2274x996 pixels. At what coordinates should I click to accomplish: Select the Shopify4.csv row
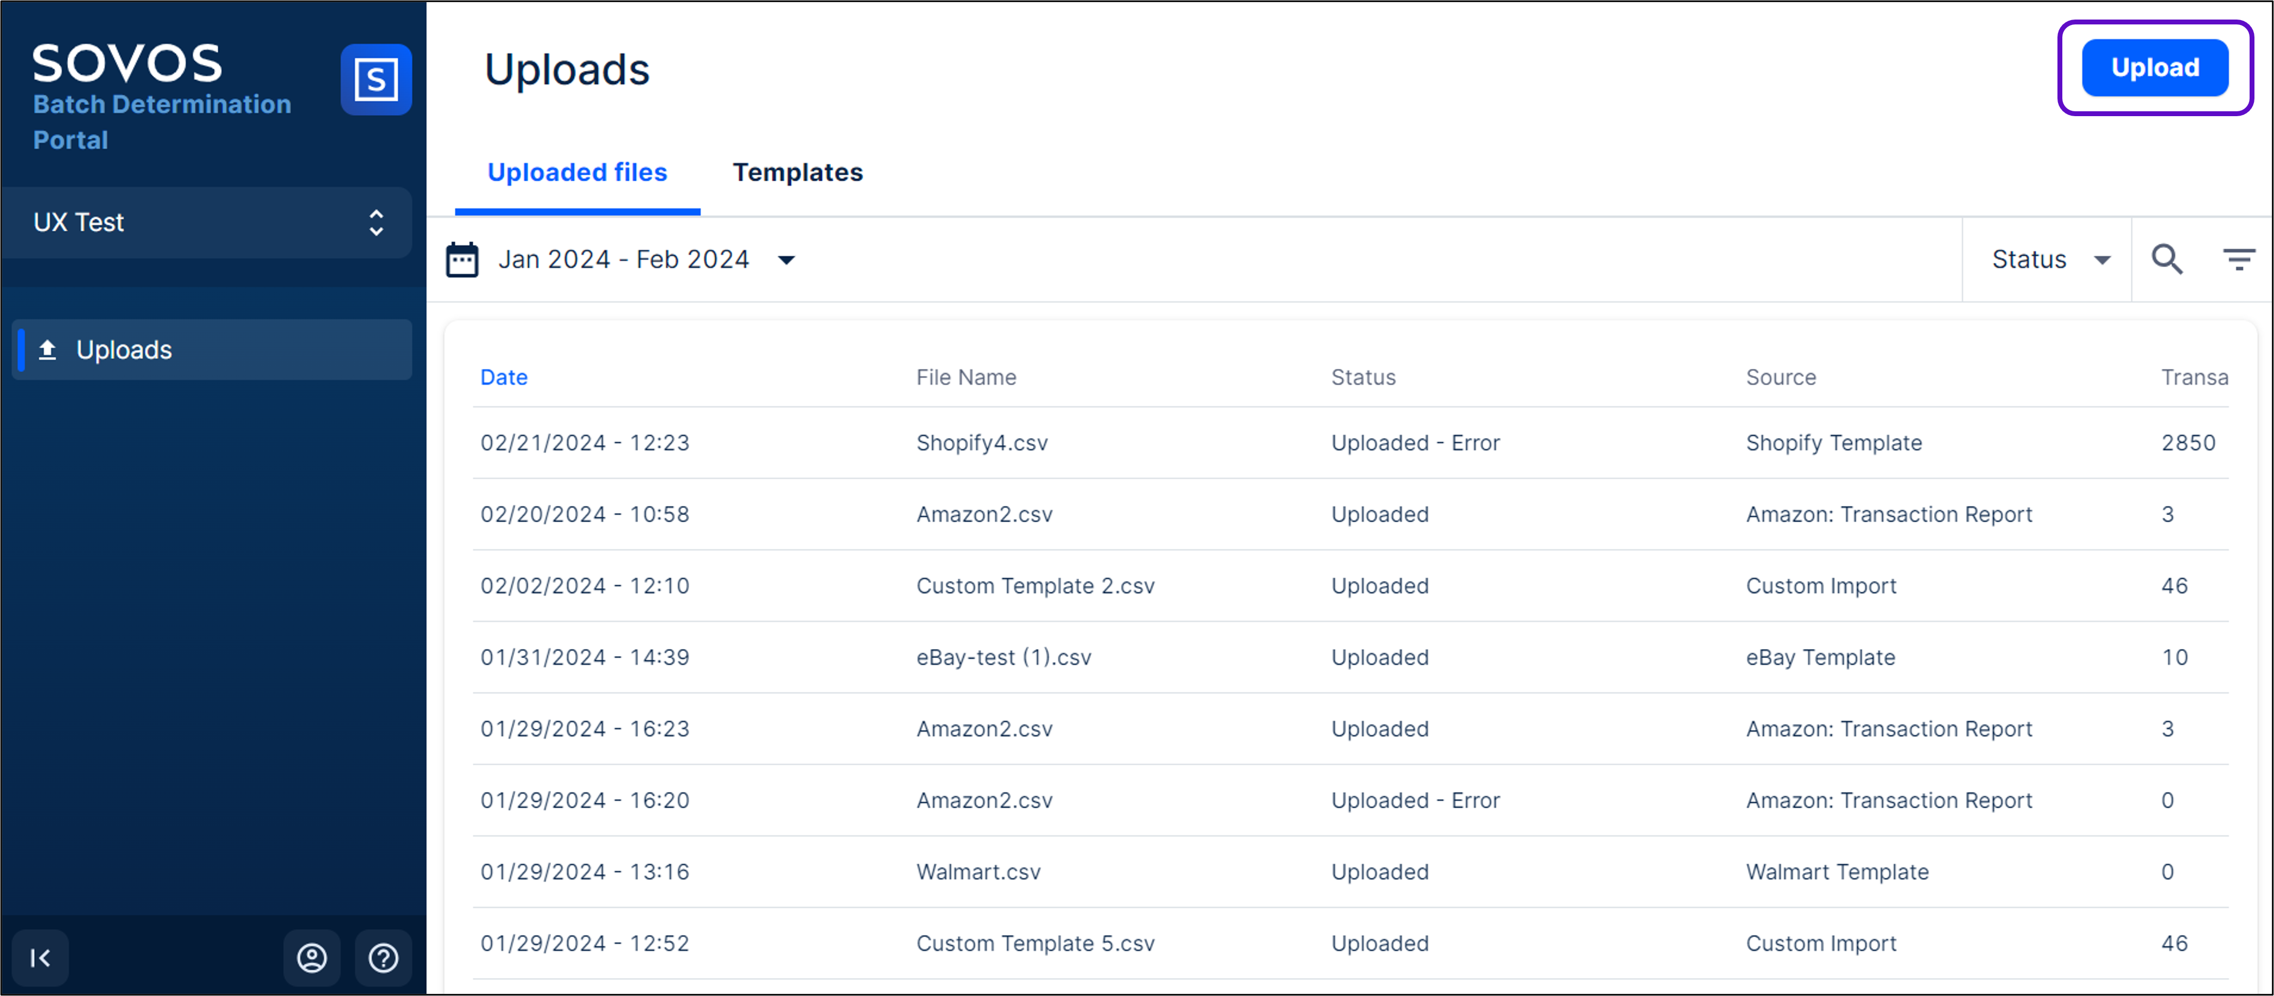coord(982,443)
